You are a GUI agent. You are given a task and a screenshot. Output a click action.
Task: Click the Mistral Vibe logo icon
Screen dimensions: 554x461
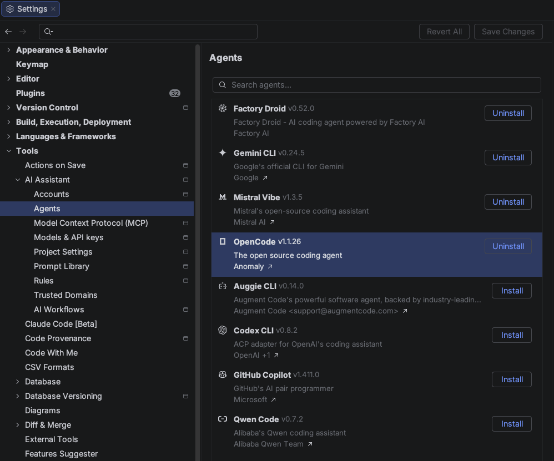223,197
